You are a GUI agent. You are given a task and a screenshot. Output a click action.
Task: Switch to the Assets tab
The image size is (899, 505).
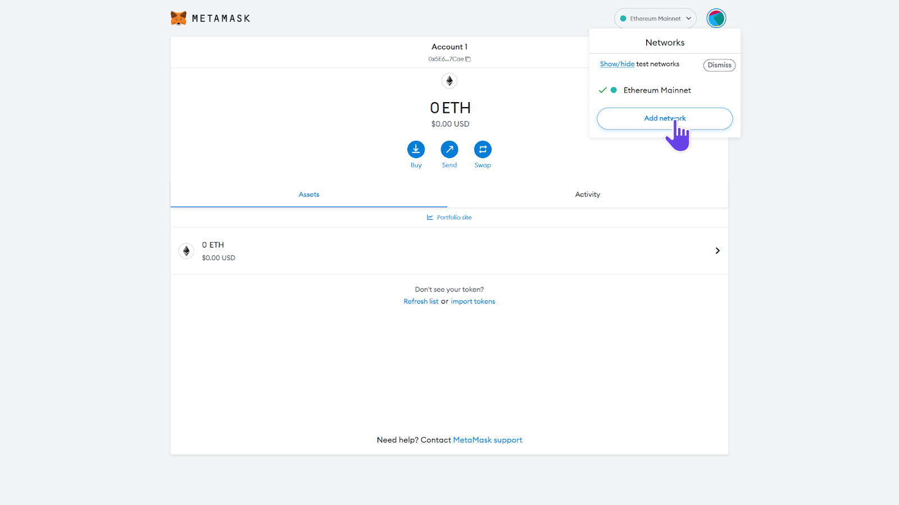(309, 195)
